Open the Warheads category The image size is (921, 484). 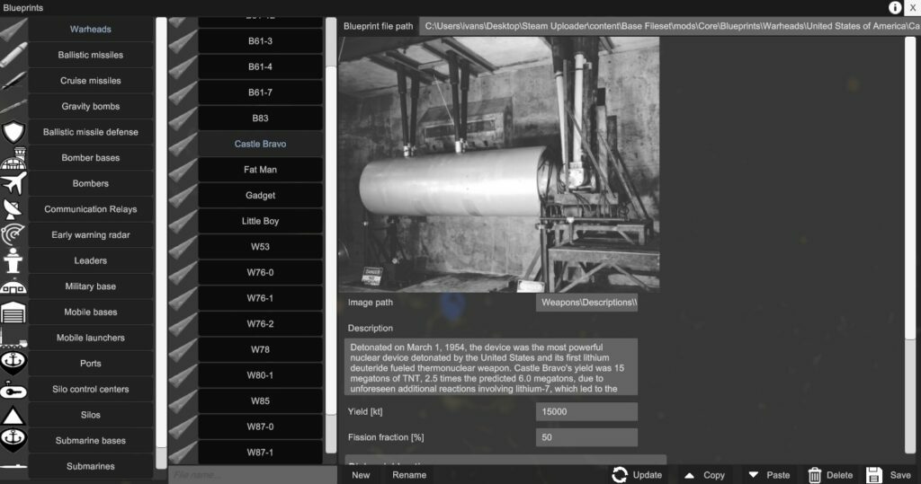[91, 30]
